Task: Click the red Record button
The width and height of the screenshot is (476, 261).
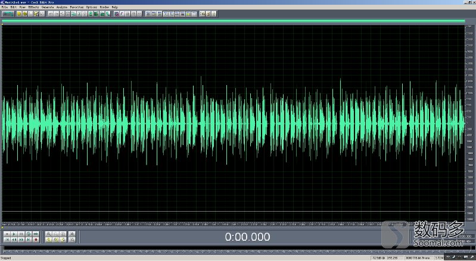Action: pyautogui.click(x=35, y=240)
